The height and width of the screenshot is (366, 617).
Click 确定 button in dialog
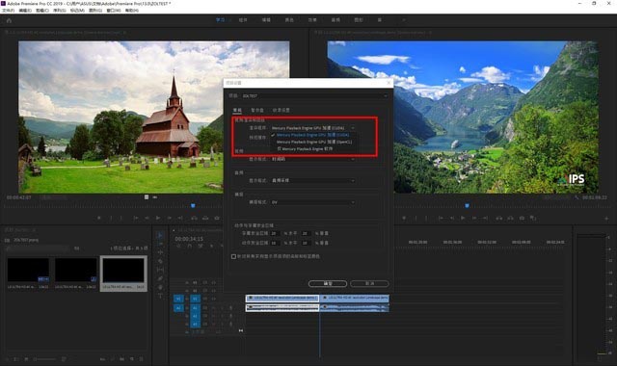328,283
